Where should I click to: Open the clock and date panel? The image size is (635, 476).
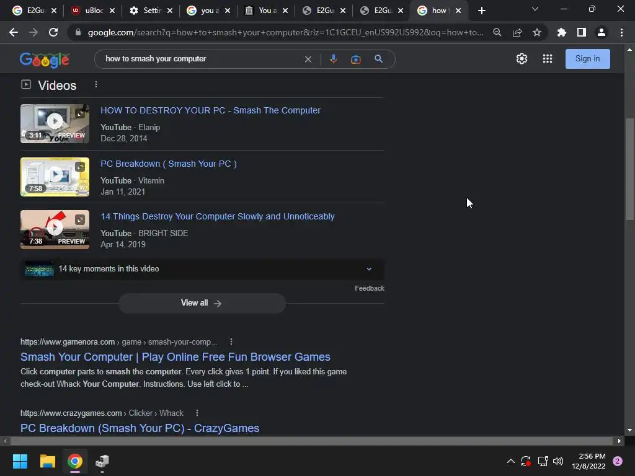(x=588, y=461)
